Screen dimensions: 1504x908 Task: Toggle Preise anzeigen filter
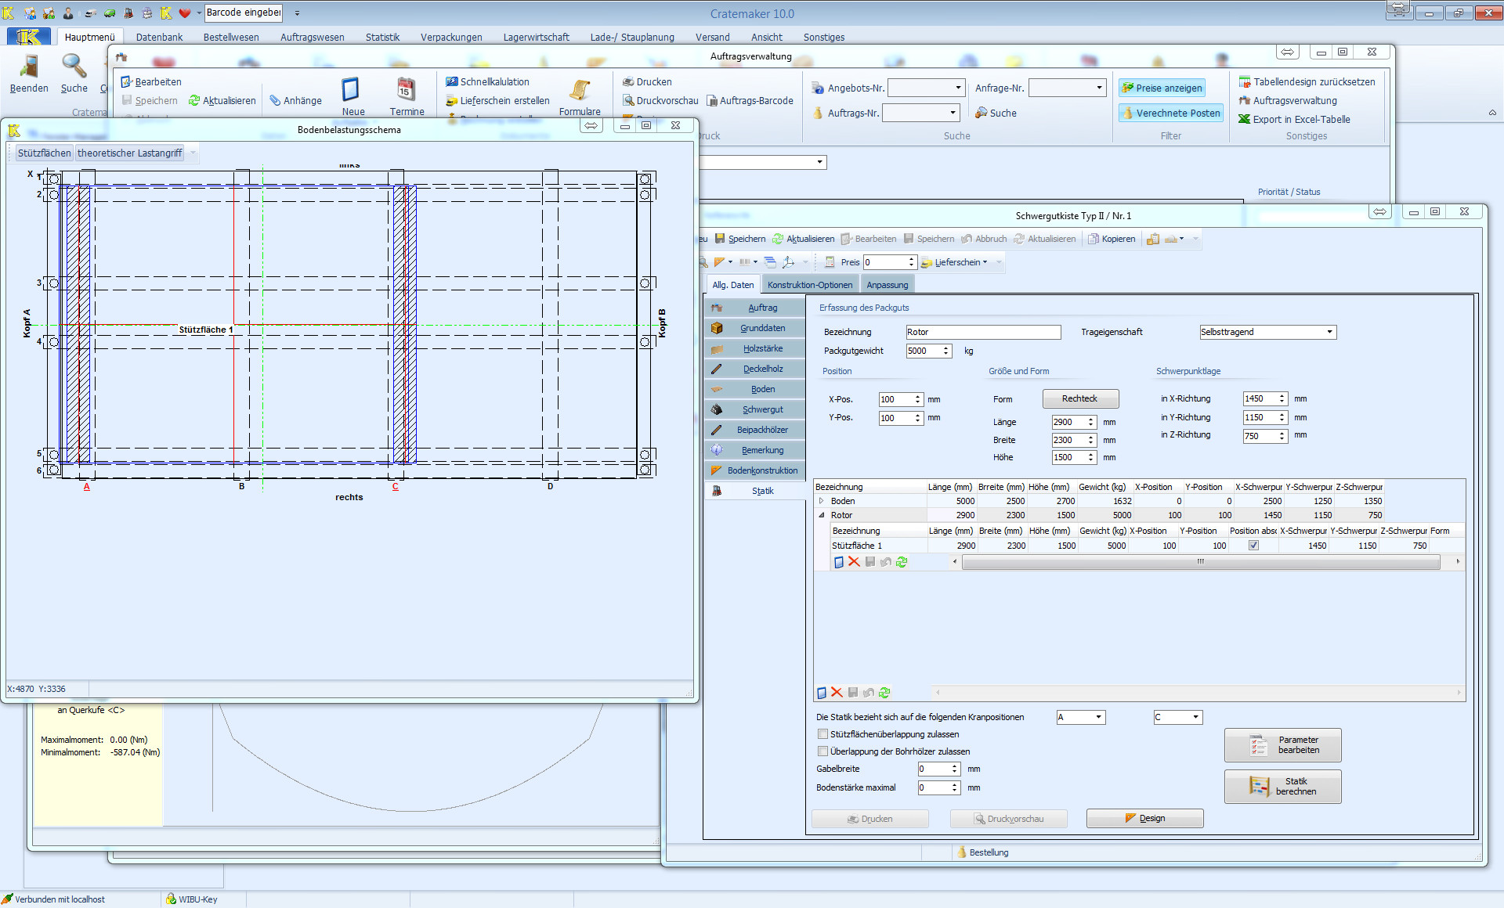[1162, 88]
